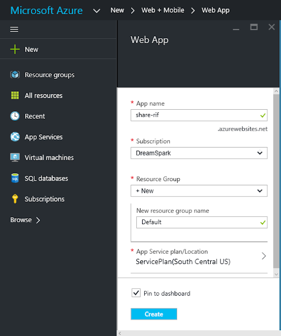This screenshot has height=336, width=281.
Task: Expand the Microsoft Azure chevron dropdown
Action: (x=97, y=10)
